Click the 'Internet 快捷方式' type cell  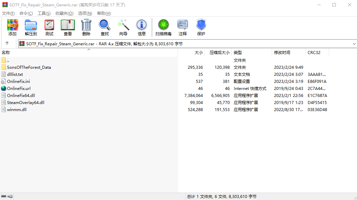tap(250, 89)
